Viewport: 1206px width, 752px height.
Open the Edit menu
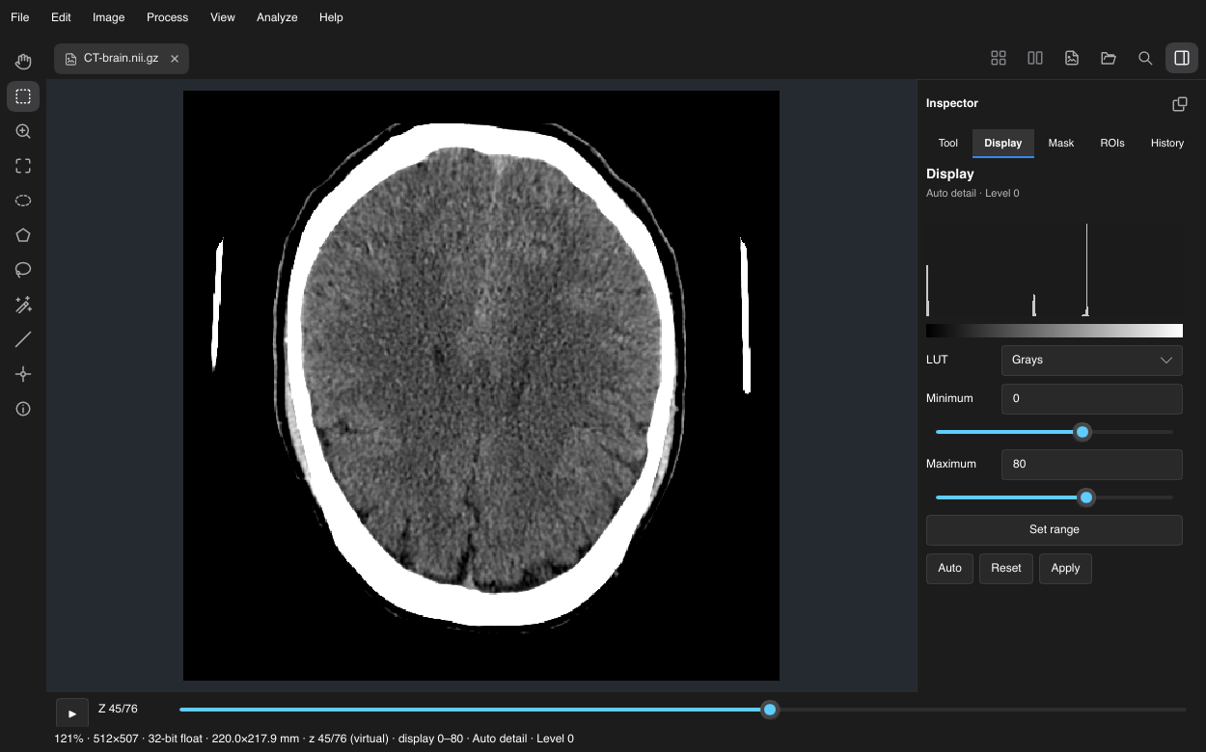(61, 17)
